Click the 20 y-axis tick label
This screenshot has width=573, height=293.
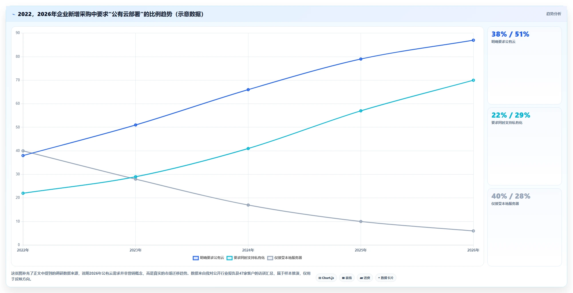pyautogui.click(x=18, y=198)
